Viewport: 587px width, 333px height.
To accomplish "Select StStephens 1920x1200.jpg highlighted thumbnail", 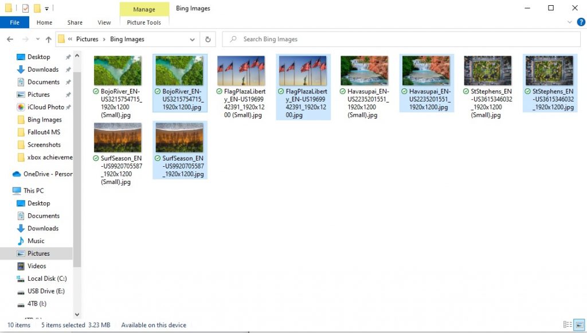I will (x=549, y=70).
